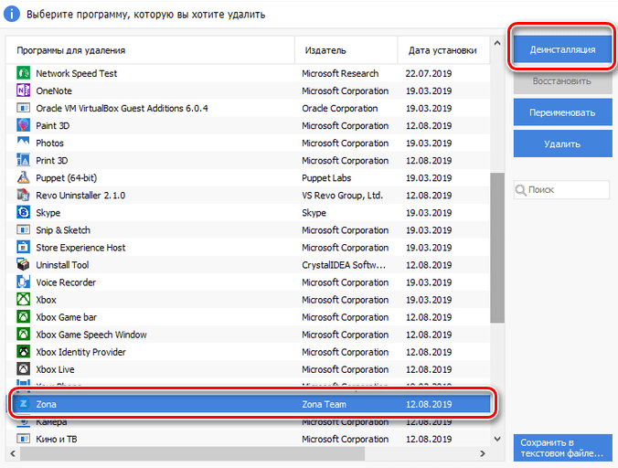The image size is (618, 468).
Task: Select the Revo Uninstaller 2.1.0 icon
Action: click(23, 195)
